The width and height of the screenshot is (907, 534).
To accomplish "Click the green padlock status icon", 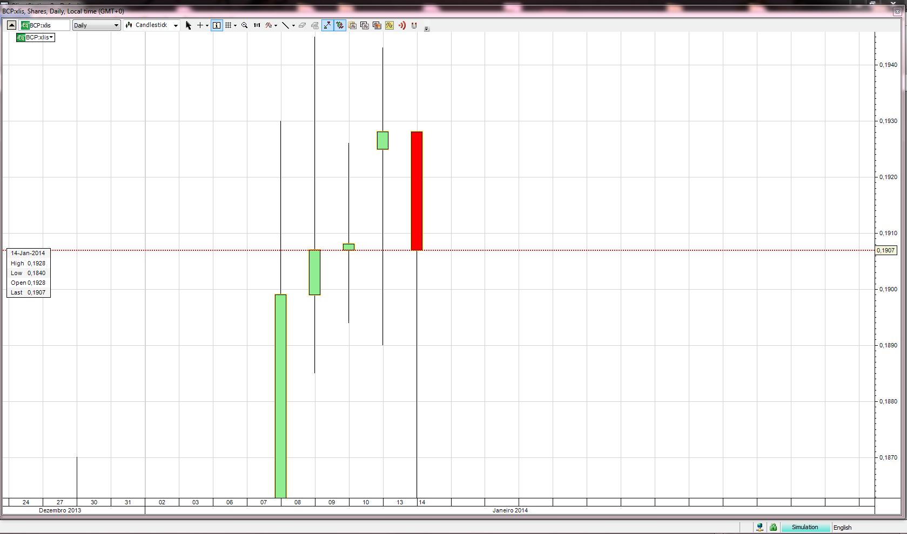I will (774, 528).
